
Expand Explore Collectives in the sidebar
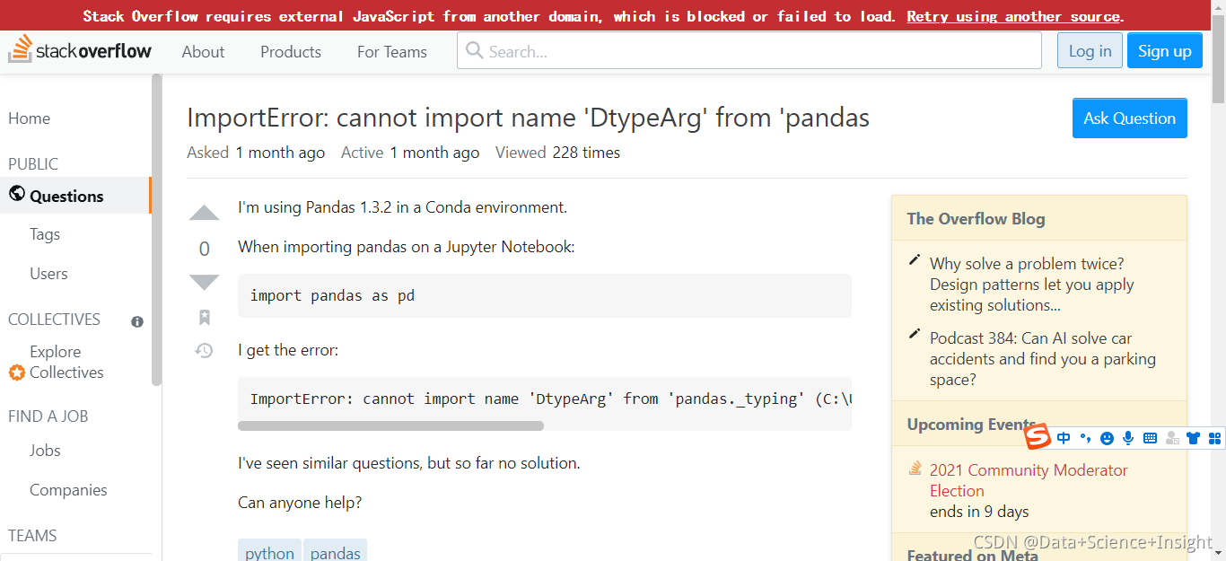pos(56,362)
